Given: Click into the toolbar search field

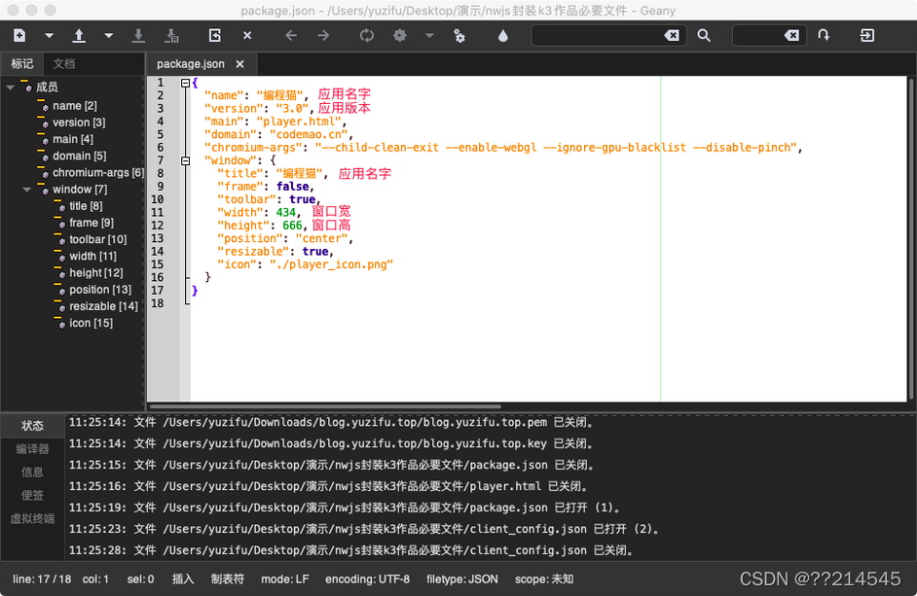Looking at the screenshot, I should pyautogui.click(x=598, y=36).
